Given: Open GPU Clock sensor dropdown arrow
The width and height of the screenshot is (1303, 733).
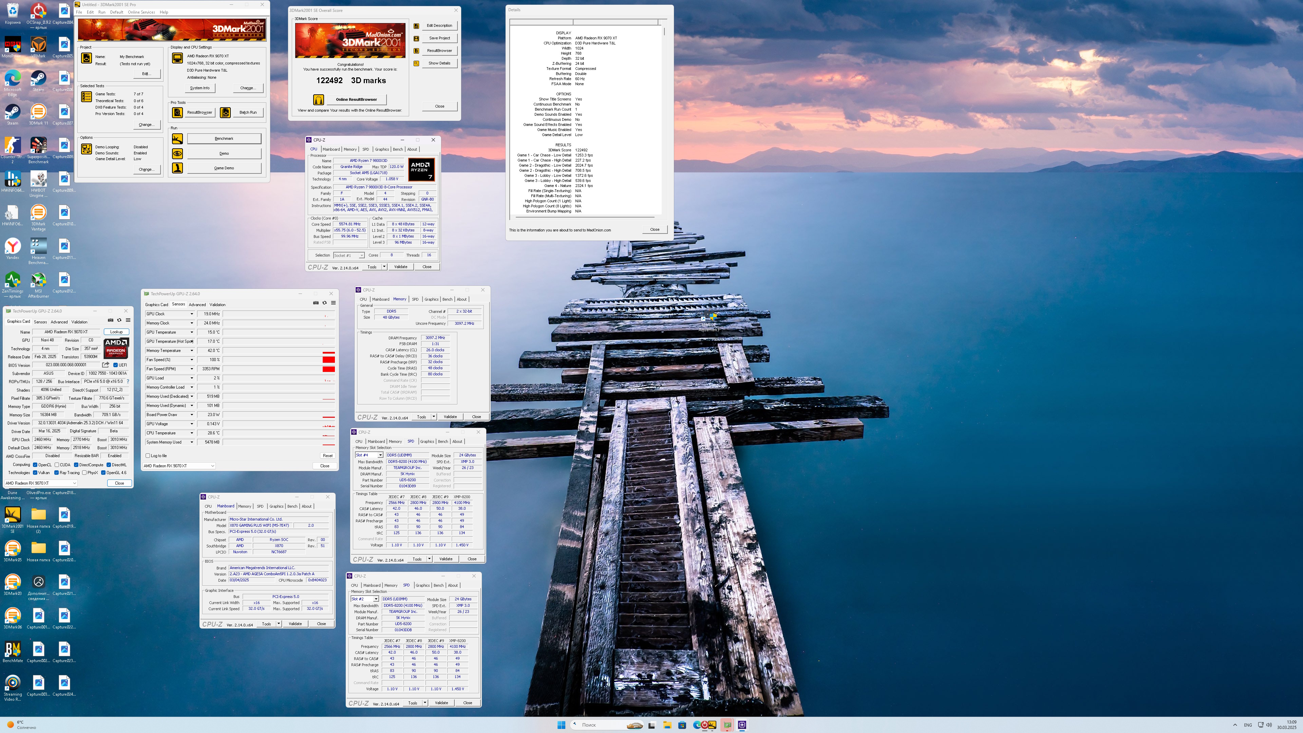Looking at the screenshot, I should (192, 314).
